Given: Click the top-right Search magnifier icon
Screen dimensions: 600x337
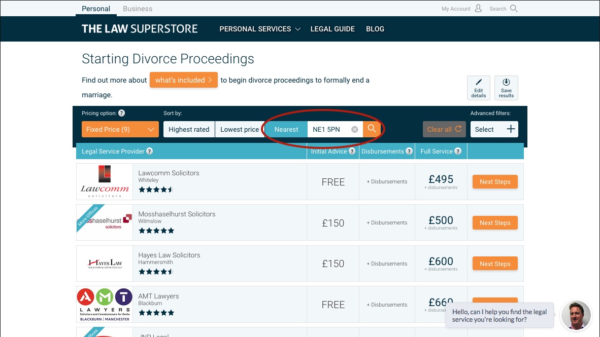Looking at the screenshot, I should 514,8.
